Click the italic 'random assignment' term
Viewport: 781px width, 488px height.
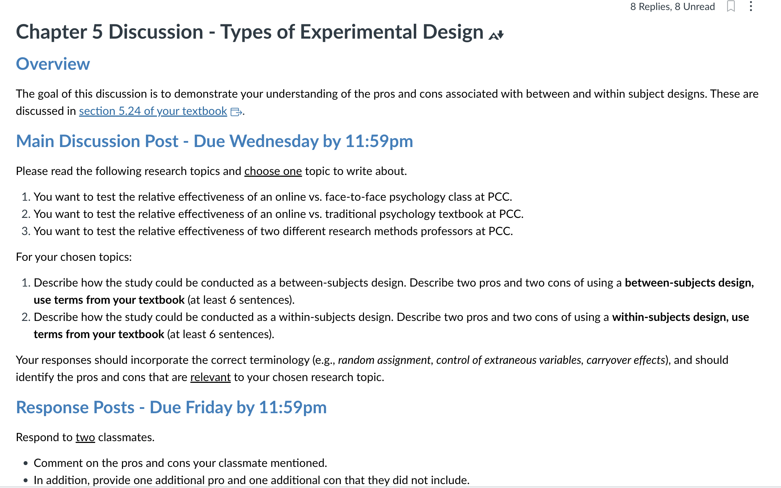click(384, 360)
